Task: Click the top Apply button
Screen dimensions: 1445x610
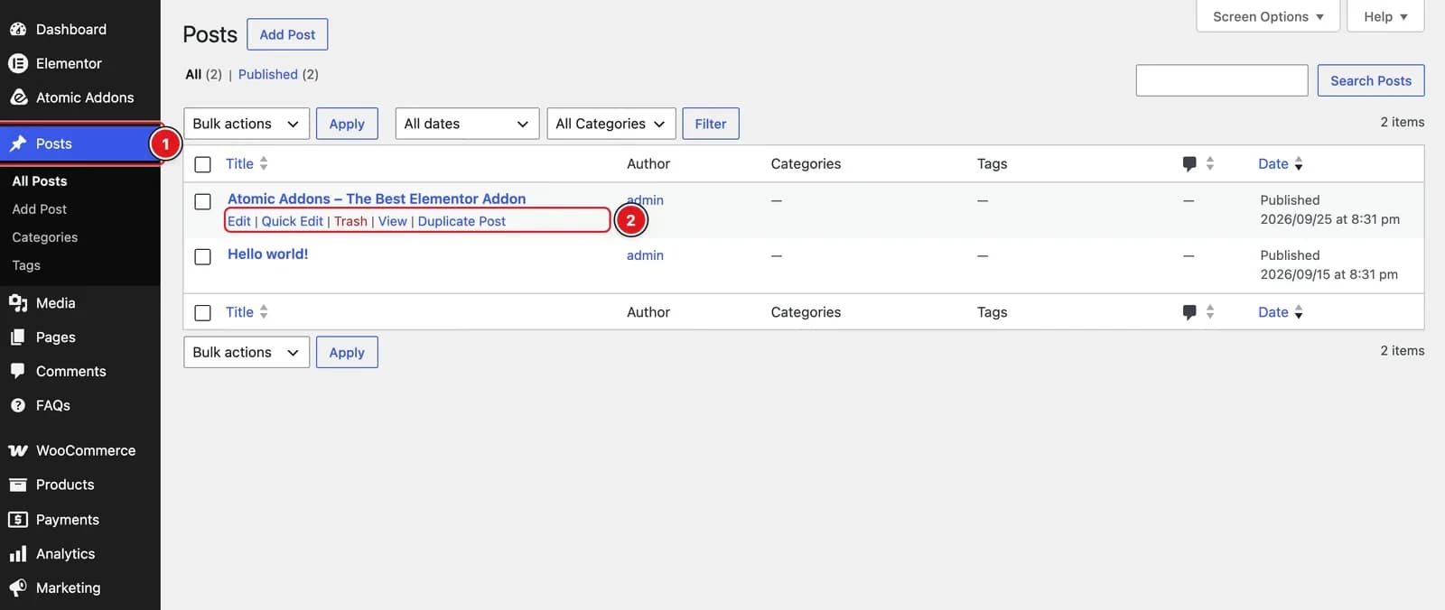Action: pyautogui.click(x=347, y=124)
